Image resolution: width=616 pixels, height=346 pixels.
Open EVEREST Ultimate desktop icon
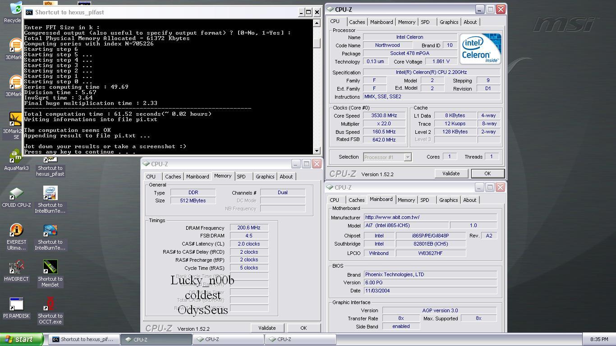click(16, 237)
